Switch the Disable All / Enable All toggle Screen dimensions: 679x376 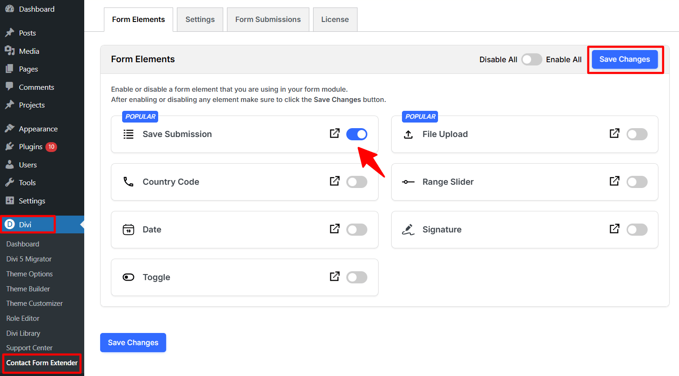point(532,59)
